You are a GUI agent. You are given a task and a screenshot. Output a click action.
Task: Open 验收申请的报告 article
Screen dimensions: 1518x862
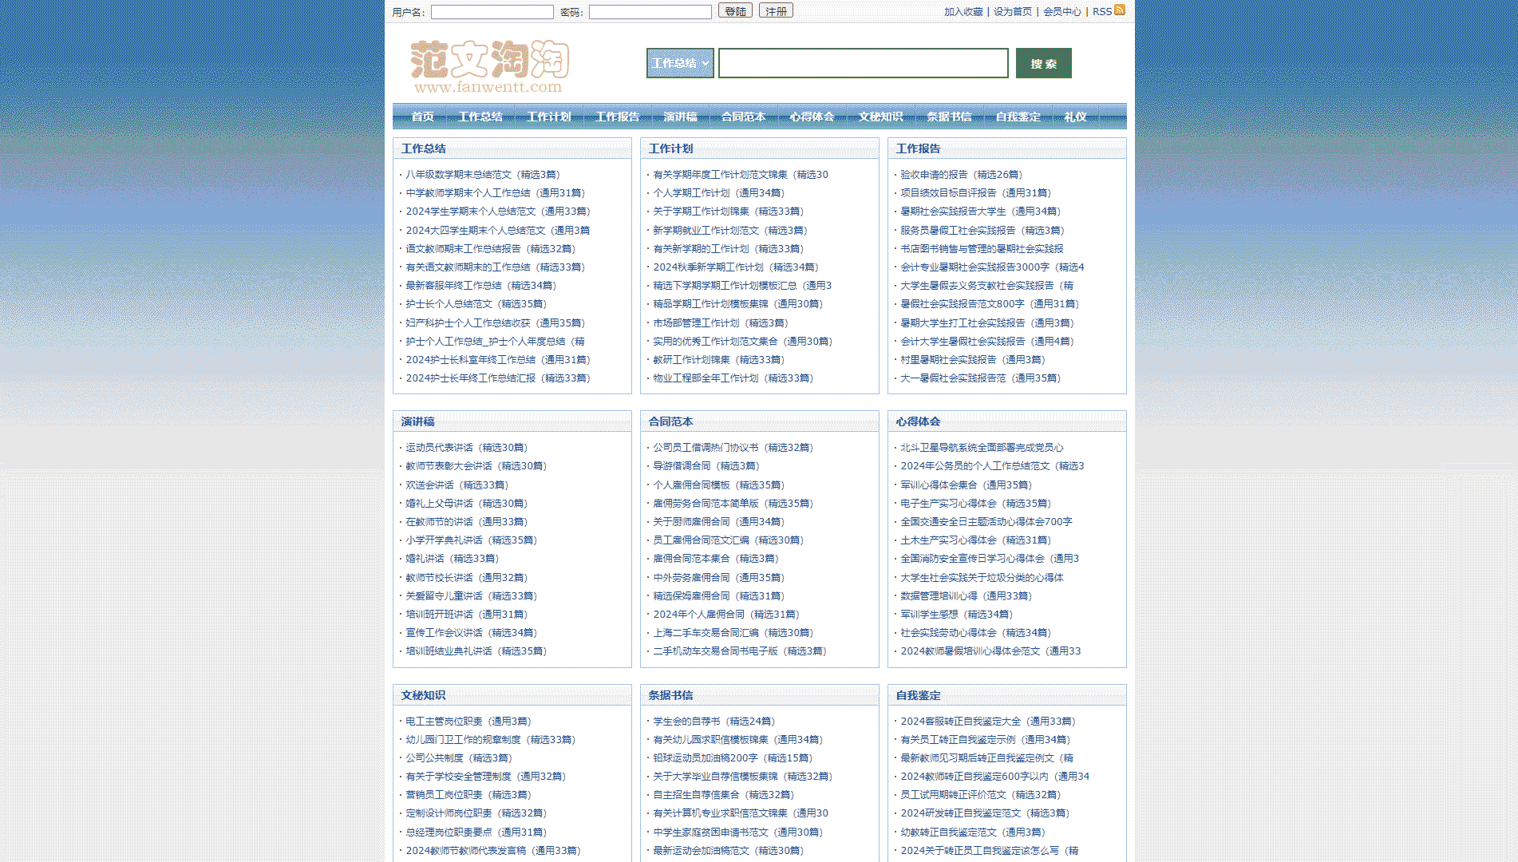click(962, 175)
